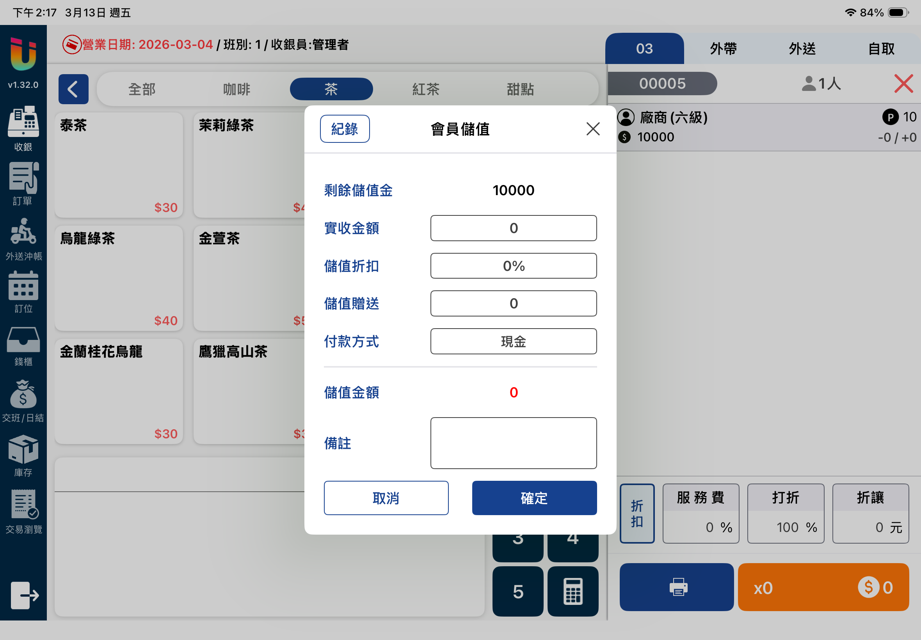Click the logout exit arrow icon
This screenshot has height=640, width=921.
[x=24, y=595]
